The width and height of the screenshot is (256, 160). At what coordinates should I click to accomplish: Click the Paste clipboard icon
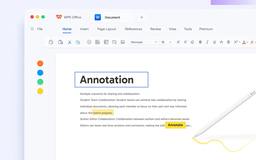click(x=60, y=42)
